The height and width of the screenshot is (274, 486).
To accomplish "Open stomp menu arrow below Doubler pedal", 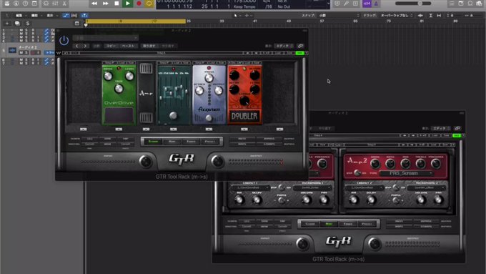I will 244,129.
